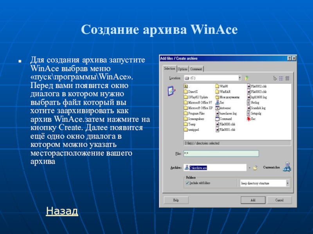
Task: Click the Files mask input field
Action: click(221, 153)
